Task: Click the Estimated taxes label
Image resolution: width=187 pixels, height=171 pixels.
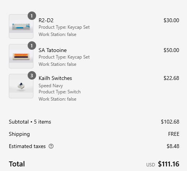Action: (x=27, y=146)
